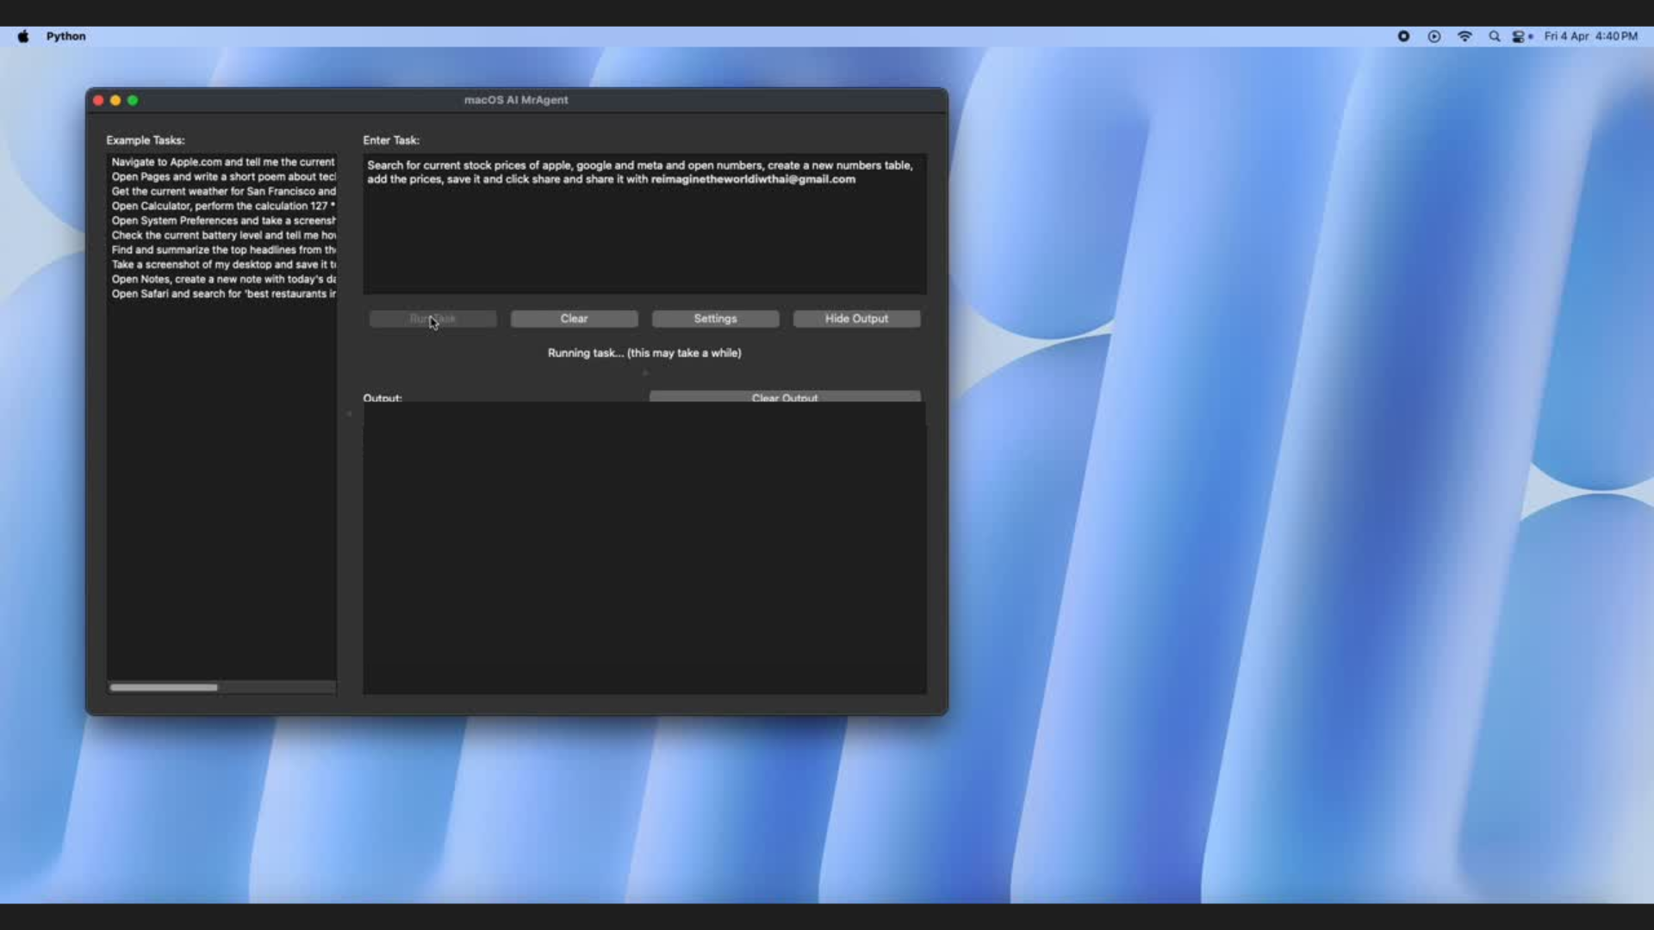Click the example tasks horizontal scrollbar
The width and height of the screenshot is (1654, 930).
coord(164,687)
